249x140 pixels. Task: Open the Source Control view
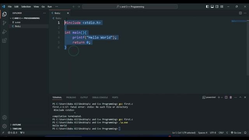(4, 23)
